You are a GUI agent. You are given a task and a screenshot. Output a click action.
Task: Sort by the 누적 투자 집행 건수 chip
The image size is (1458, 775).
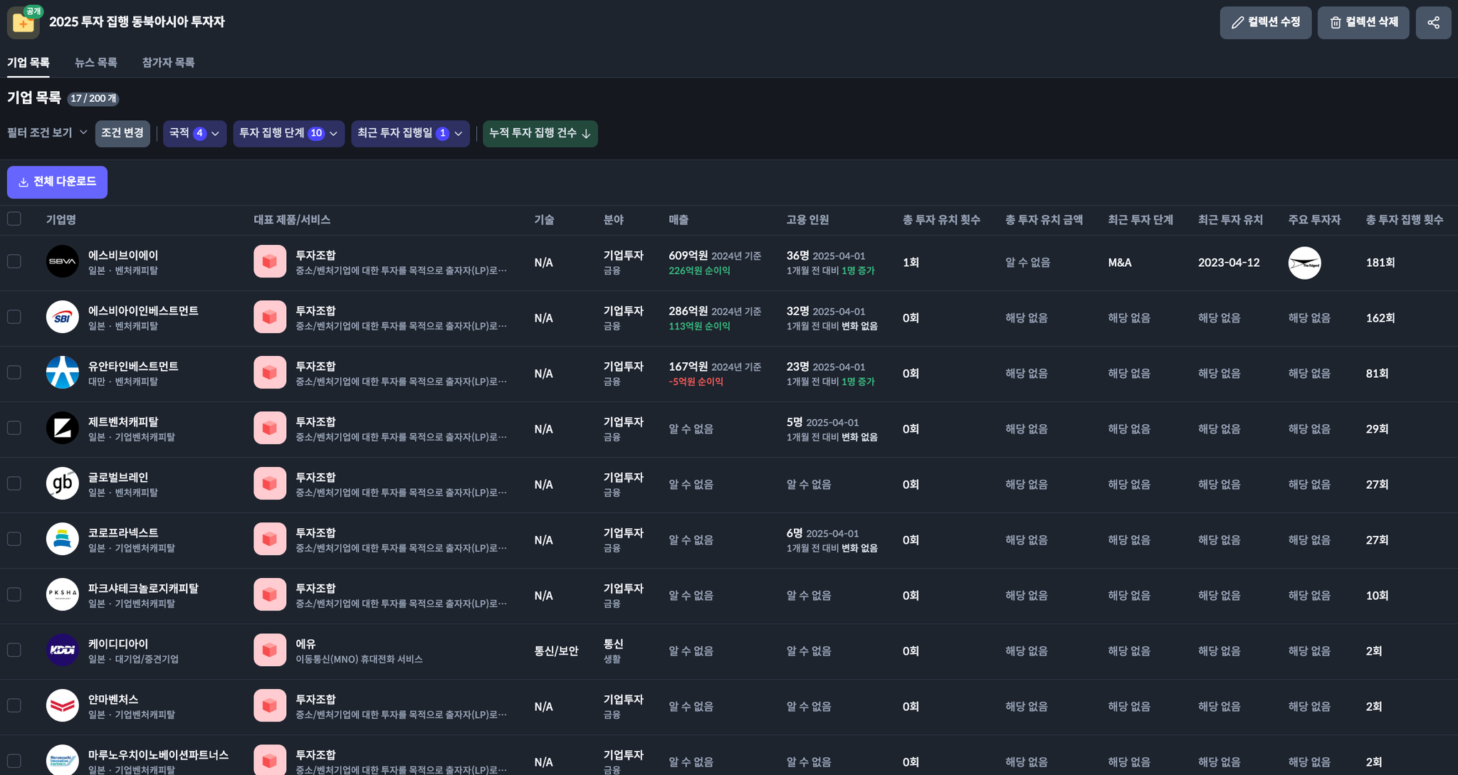(x=540, y=134)
